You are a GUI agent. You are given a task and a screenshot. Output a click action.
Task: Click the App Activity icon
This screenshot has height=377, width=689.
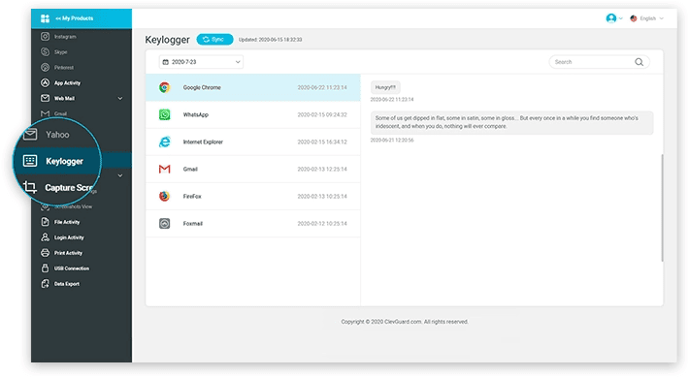point(45,82)
